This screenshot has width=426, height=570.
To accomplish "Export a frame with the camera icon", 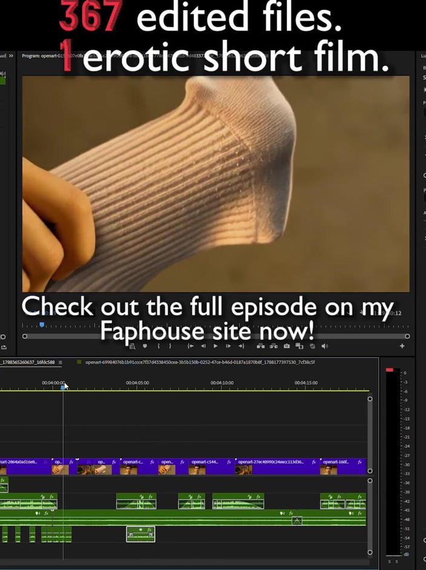I will pyautogui.click(x=287, y=346).
